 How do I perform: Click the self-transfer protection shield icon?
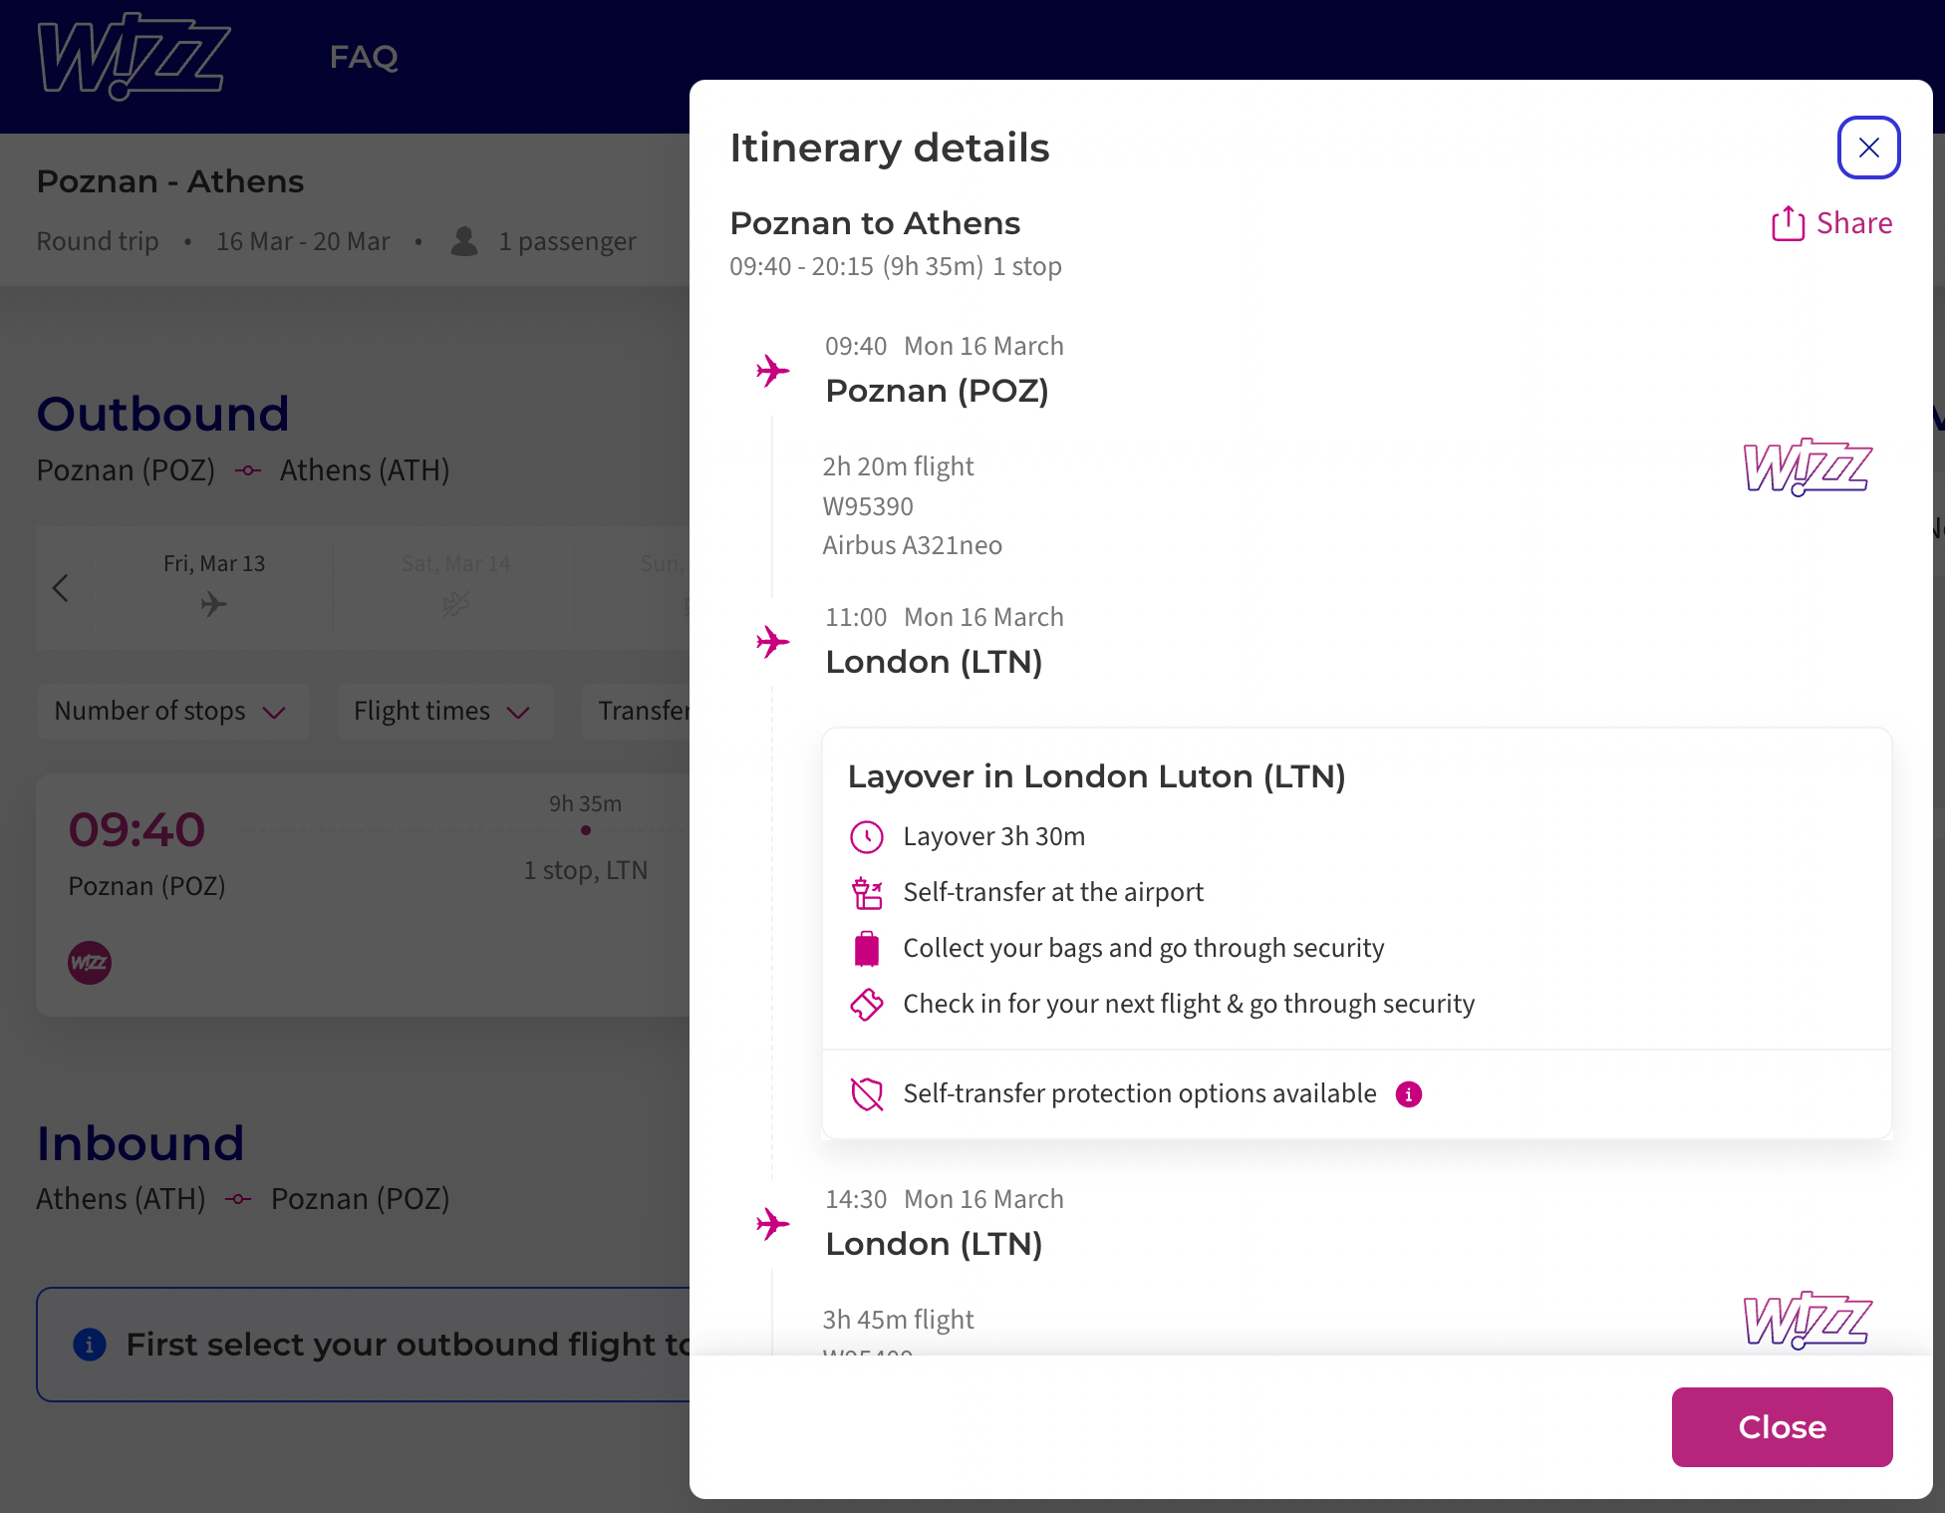pyautogui.click(x=867, y=1094)
